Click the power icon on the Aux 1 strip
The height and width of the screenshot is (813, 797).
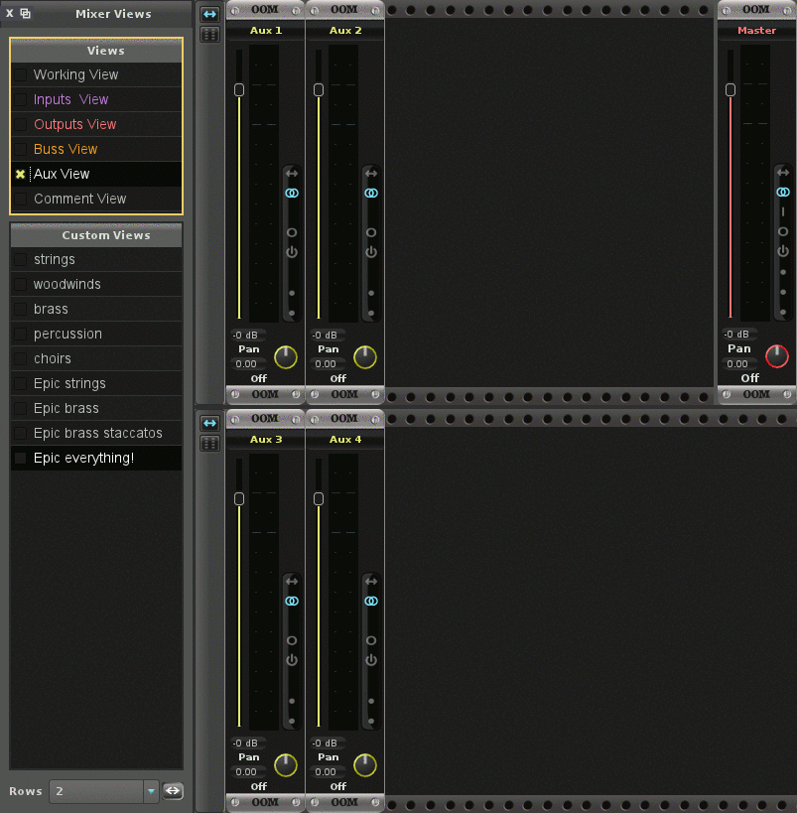point(292,252)
